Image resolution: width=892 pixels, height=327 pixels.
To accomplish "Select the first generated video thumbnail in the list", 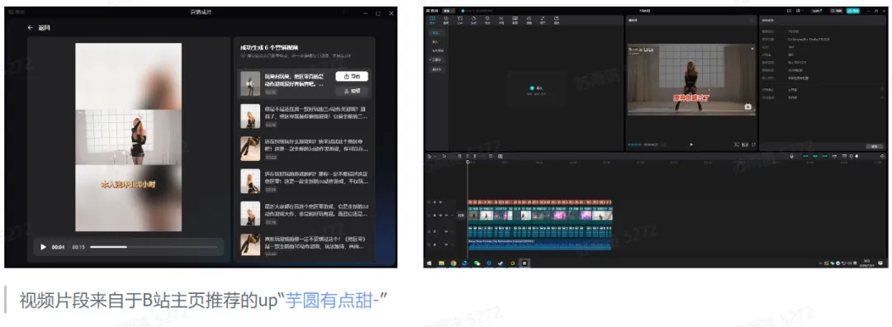I will (250, 83).
